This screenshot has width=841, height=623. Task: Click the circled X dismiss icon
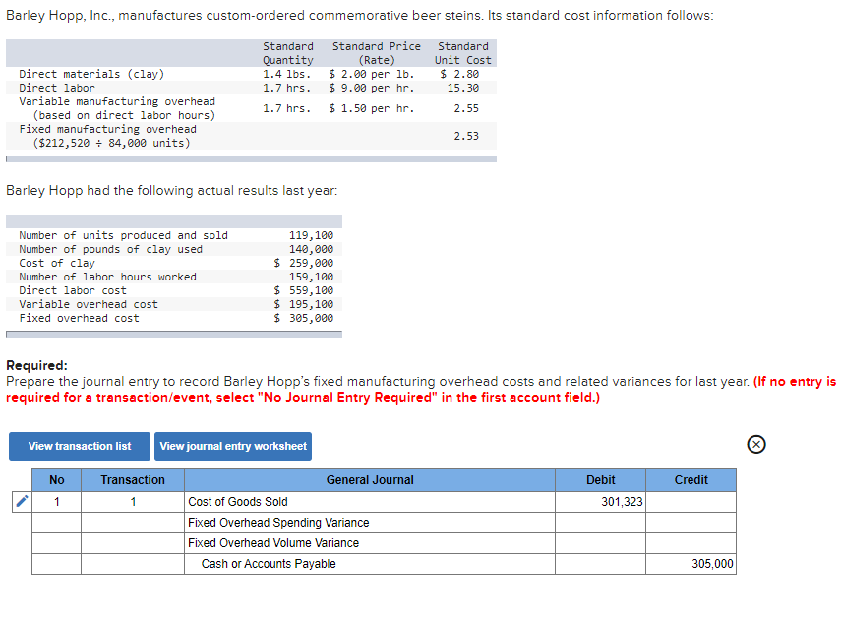click(x=755, y=444)
